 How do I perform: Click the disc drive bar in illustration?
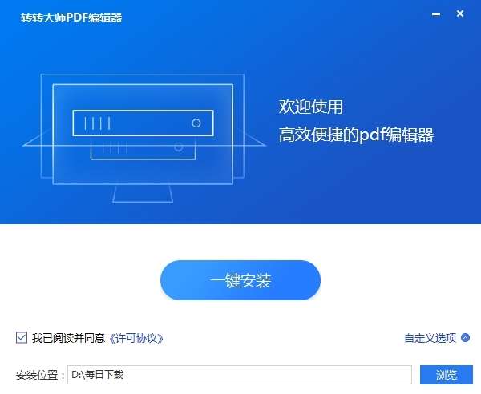click(143, 123)
